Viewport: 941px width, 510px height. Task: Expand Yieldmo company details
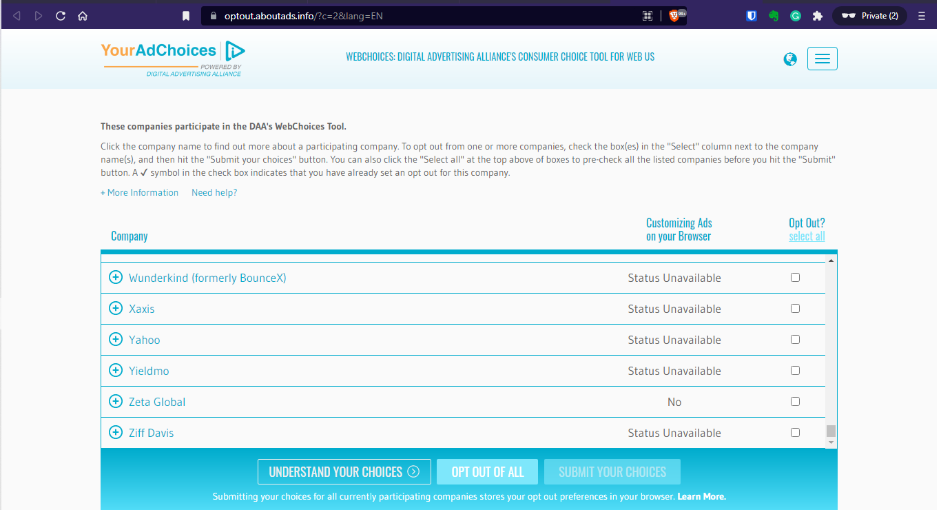coord(116,371)
